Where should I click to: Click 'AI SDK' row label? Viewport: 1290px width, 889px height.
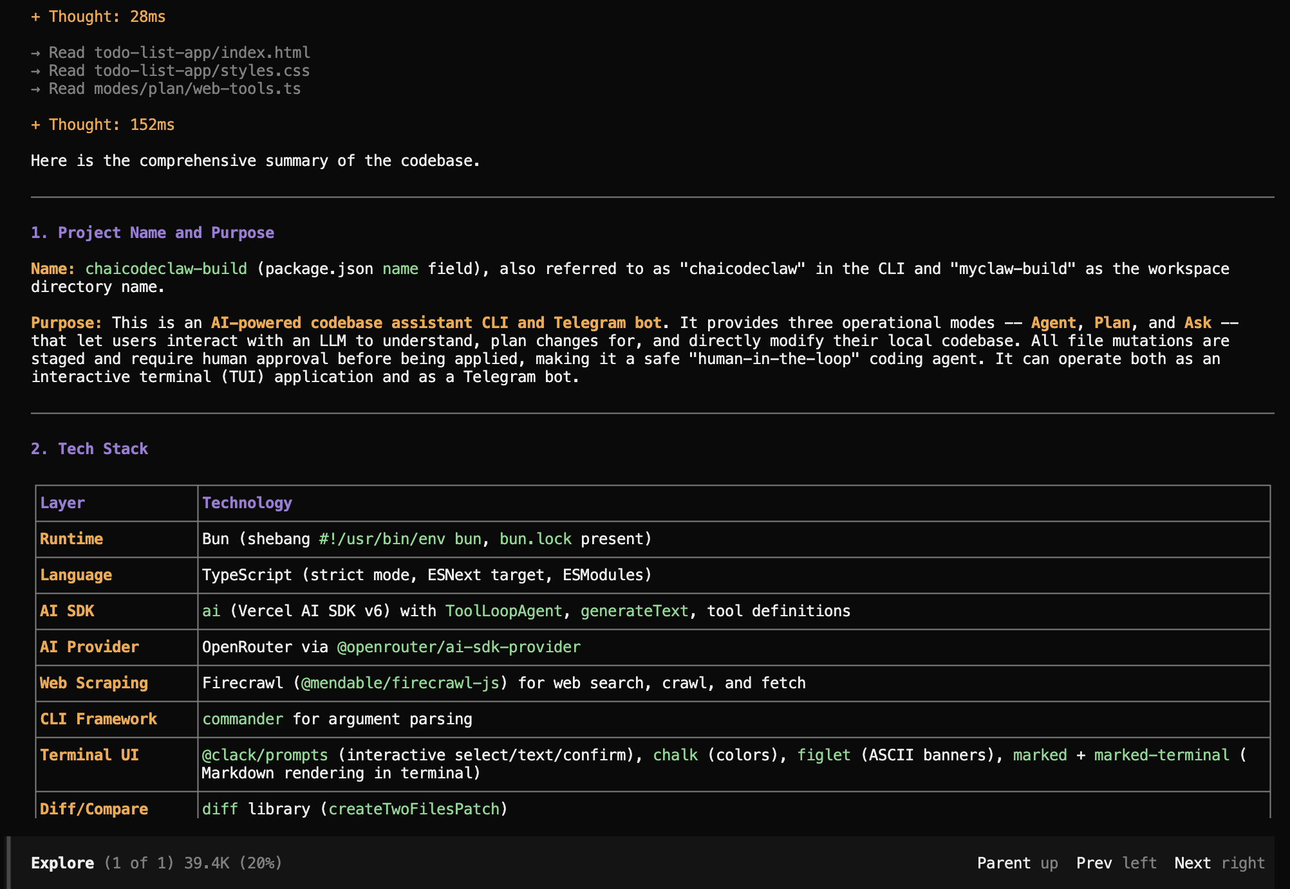click(x=67, y=611)
